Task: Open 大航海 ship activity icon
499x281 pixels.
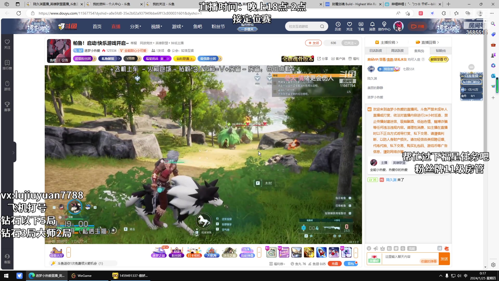Action: tap(212, 252)
